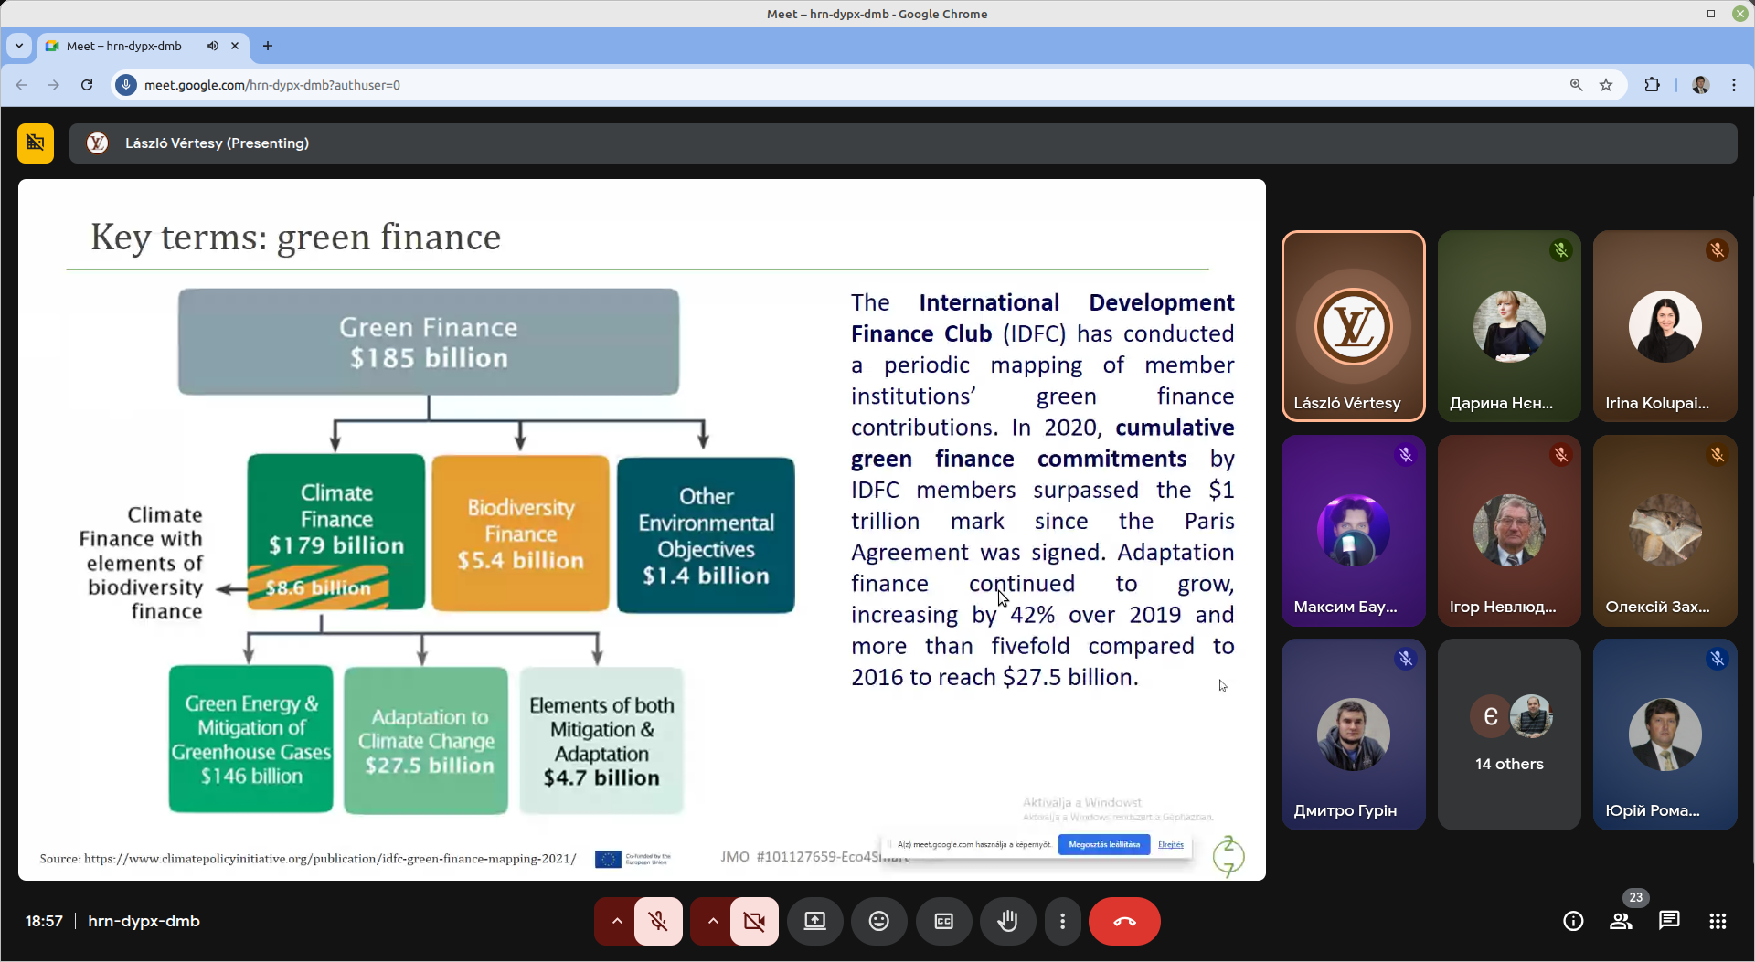Open the in-call chat panel
Screen dimensions: 1755x962
point(1669,920)
